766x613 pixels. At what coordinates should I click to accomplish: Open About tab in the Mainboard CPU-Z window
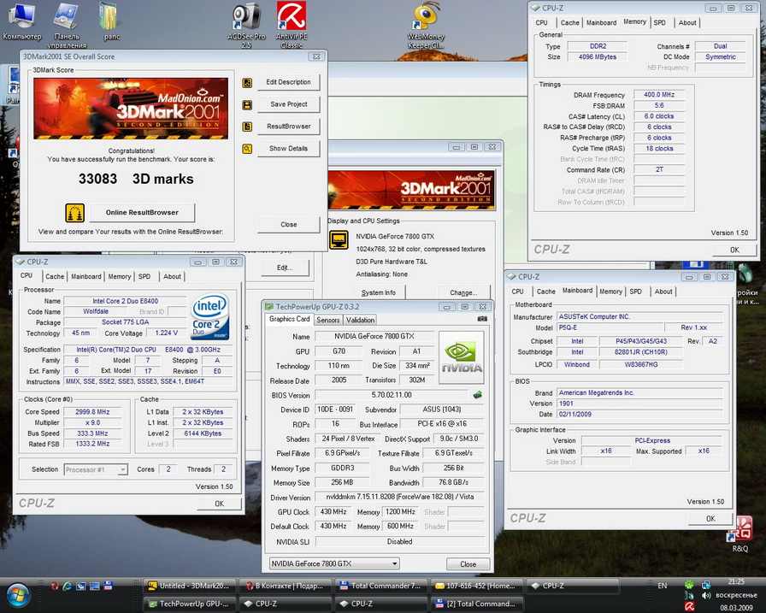tap(663, 292)
